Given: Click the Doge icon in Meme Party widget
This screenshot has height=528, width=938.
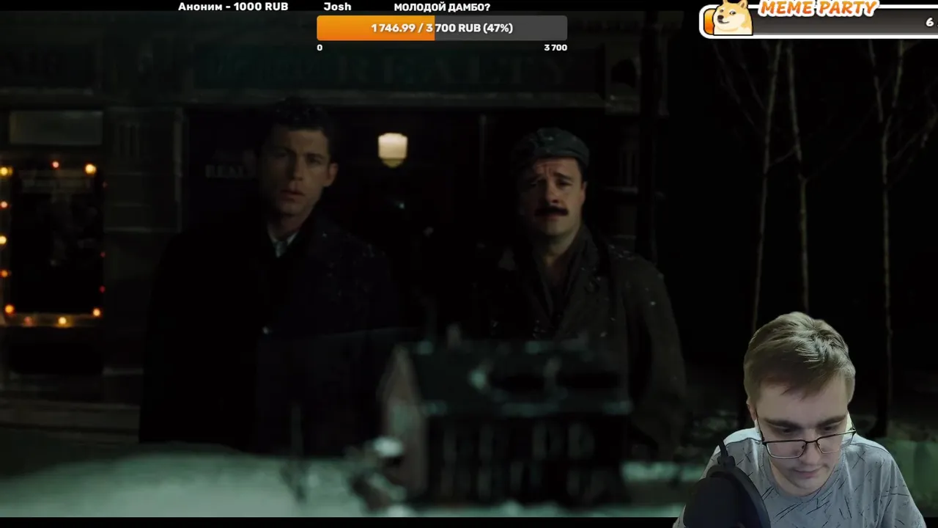Looking at the screenshot, I should pyautogui.click(x=733, y=17).
